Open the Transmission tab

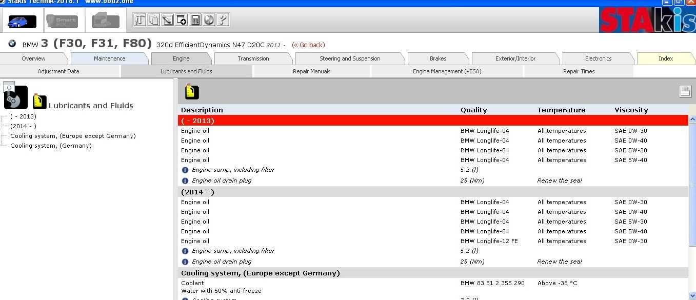click(253, 58)
